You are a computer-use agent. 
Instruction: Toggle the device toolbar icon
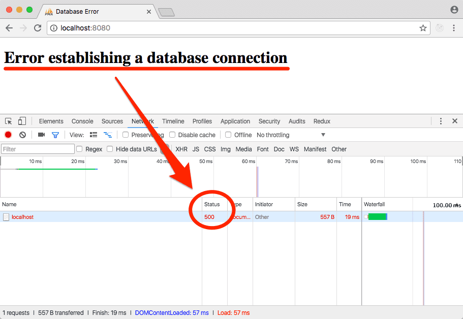tap(22, 121)
